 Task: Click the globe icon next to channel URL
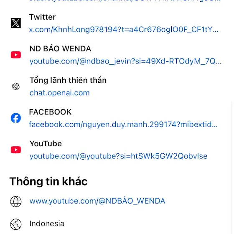[x=16, y=201]
